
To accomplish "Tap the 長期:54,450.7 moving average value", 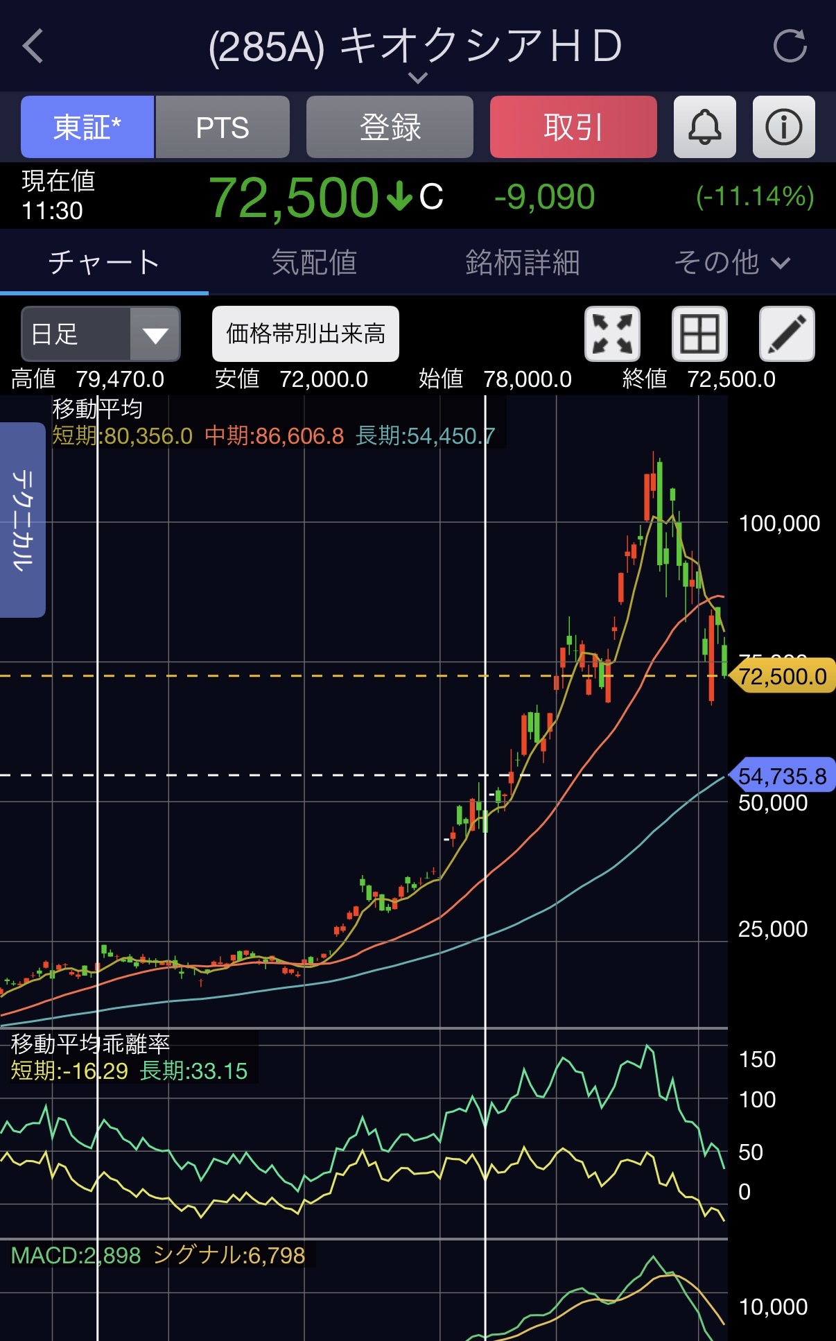I will pos(426,435).
